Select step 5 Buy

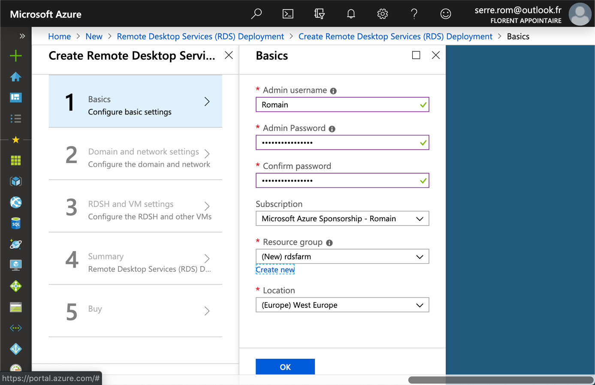tap(136, 311)
